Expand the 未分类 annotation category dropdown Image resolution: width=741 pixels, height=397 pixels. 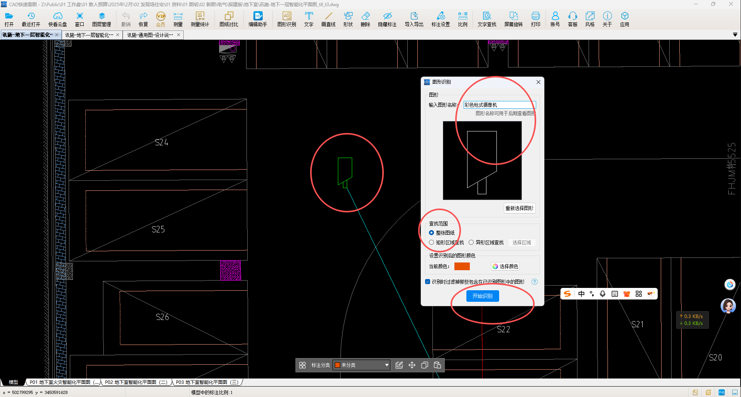tap(387, 365)
